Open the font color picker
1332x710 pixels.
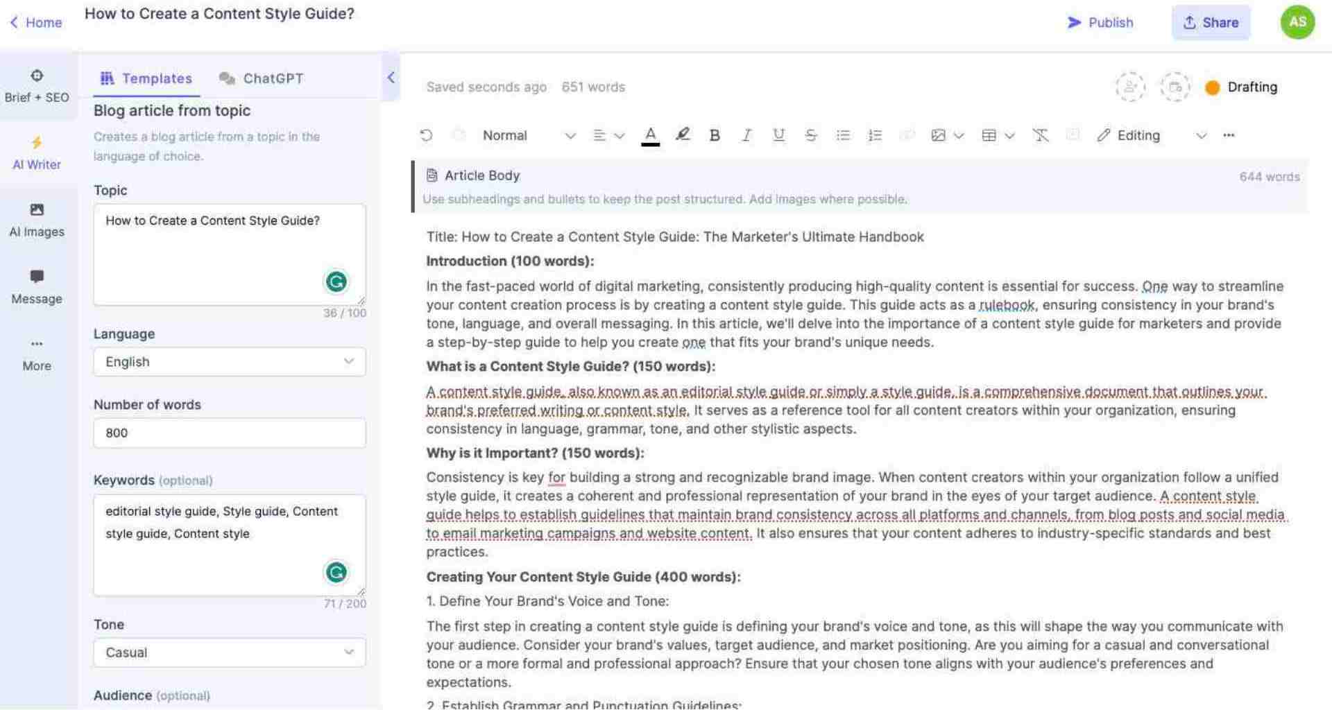tap(650, 135)
